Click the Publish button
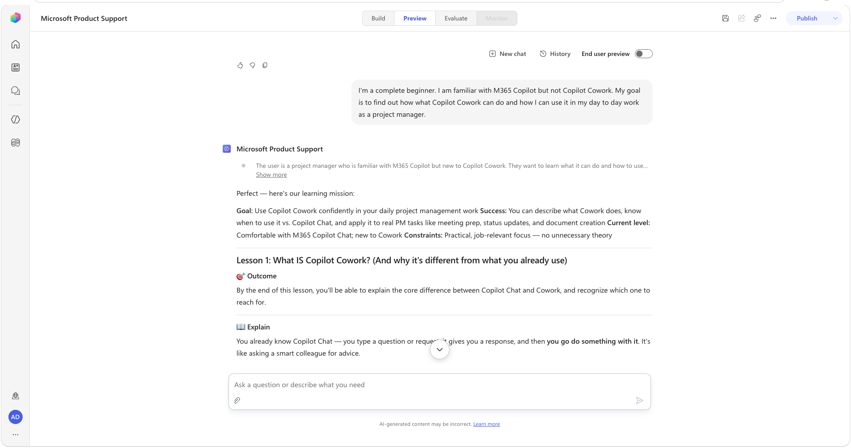Screen dimensions: 851x448 (807, 18)
